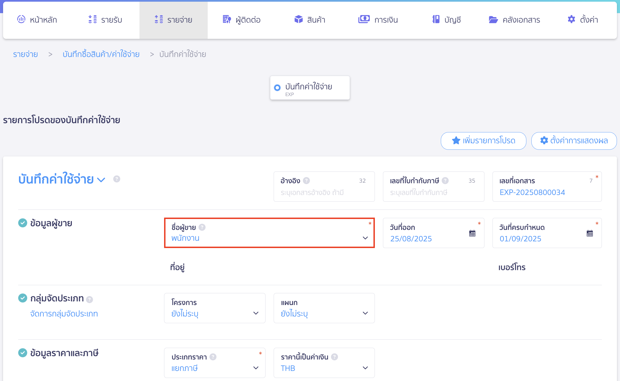Open calendar icon for วันที่ครบกำหนด

click(590, 233)
